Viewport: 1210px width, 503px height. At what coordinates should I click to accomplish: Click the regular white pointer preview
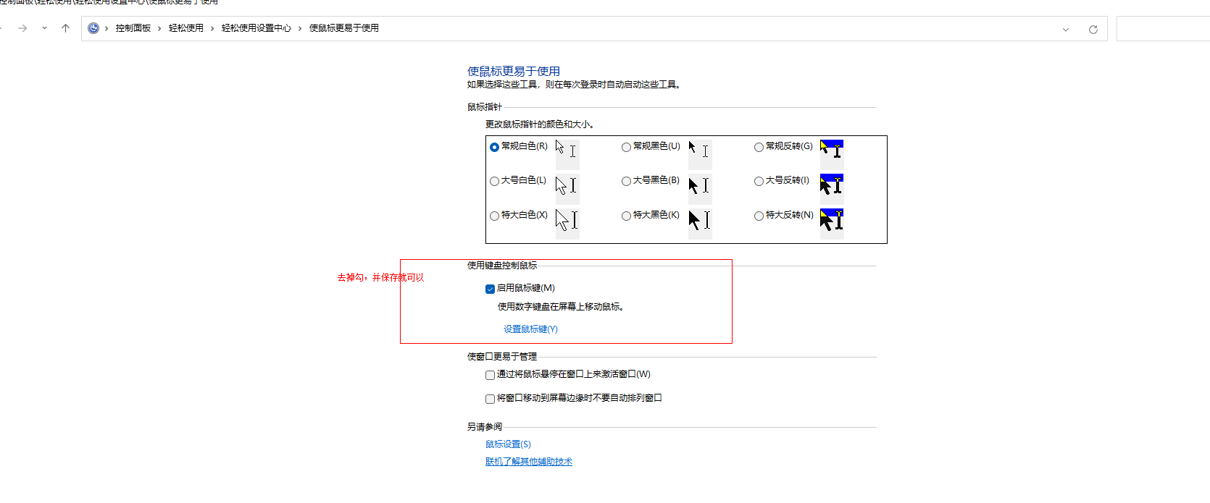click(567, 154)
